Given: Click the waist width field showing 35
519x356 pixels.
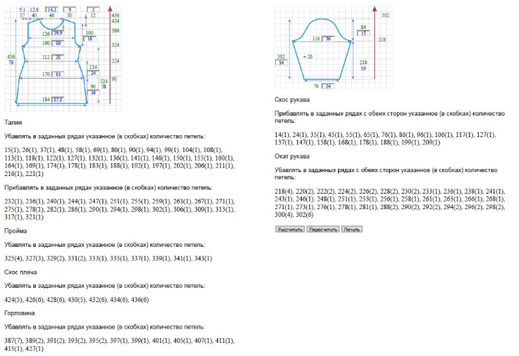Looking at the screenshot, I should pyautogui.click(x=58, y=57).
